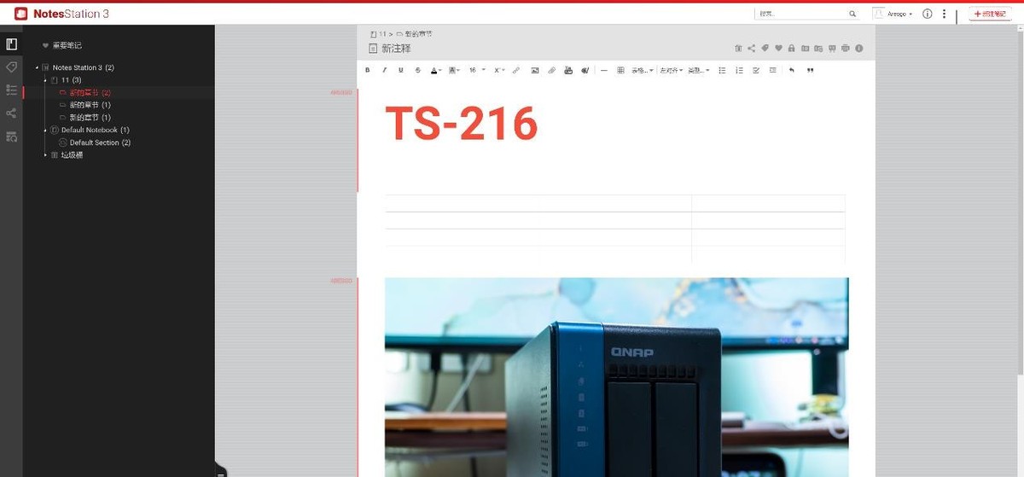
Task: Delete the note with trash icon
Action: 738,49
